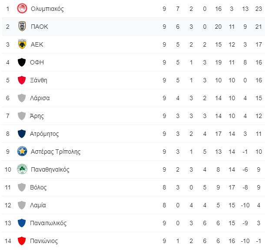Open the ΠΑΟΚ team name link

click(x=40, y=27)
